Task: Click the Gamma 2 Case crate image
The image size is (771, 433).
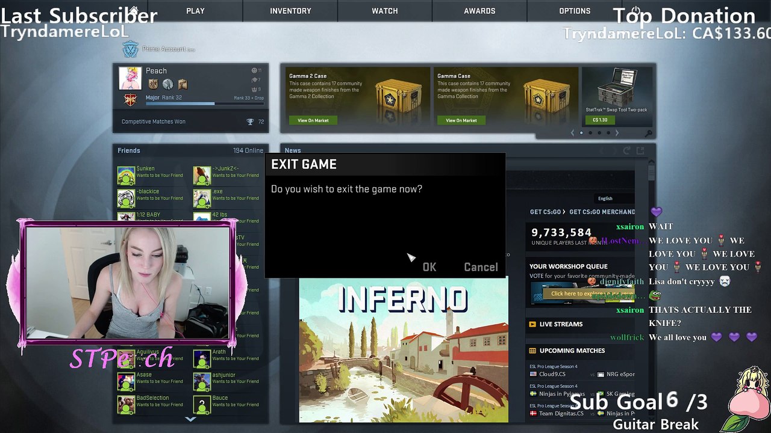Action: [x=398, y=95]
